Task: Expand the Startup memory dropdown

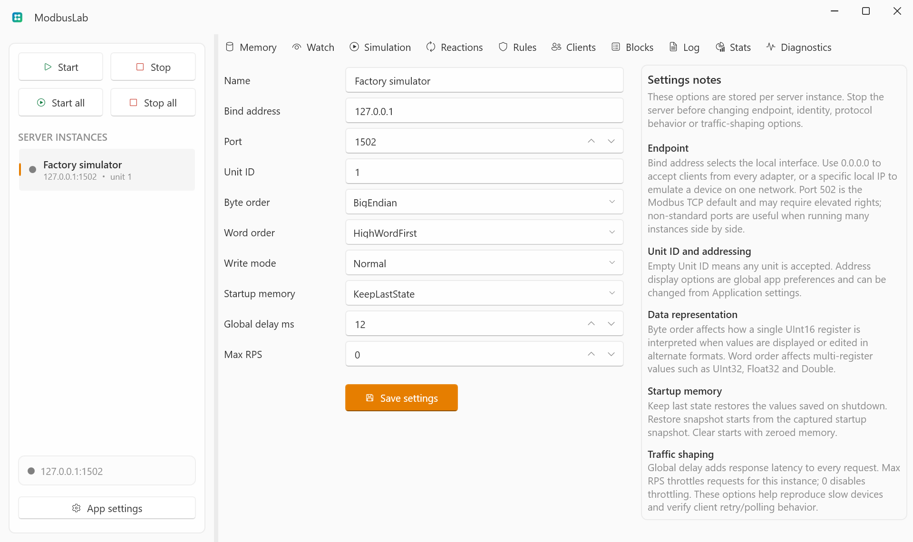Action: 484,294
